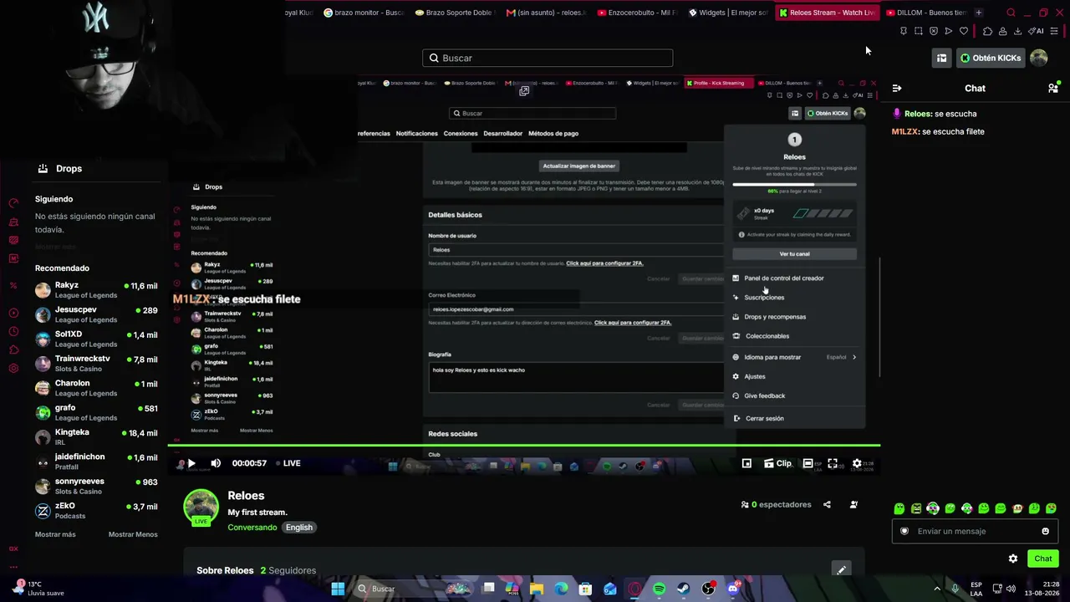Screen dimensions: 1070x602
Task: Show hidden system tray icons chevron
Action: click(x=938, y=589)
